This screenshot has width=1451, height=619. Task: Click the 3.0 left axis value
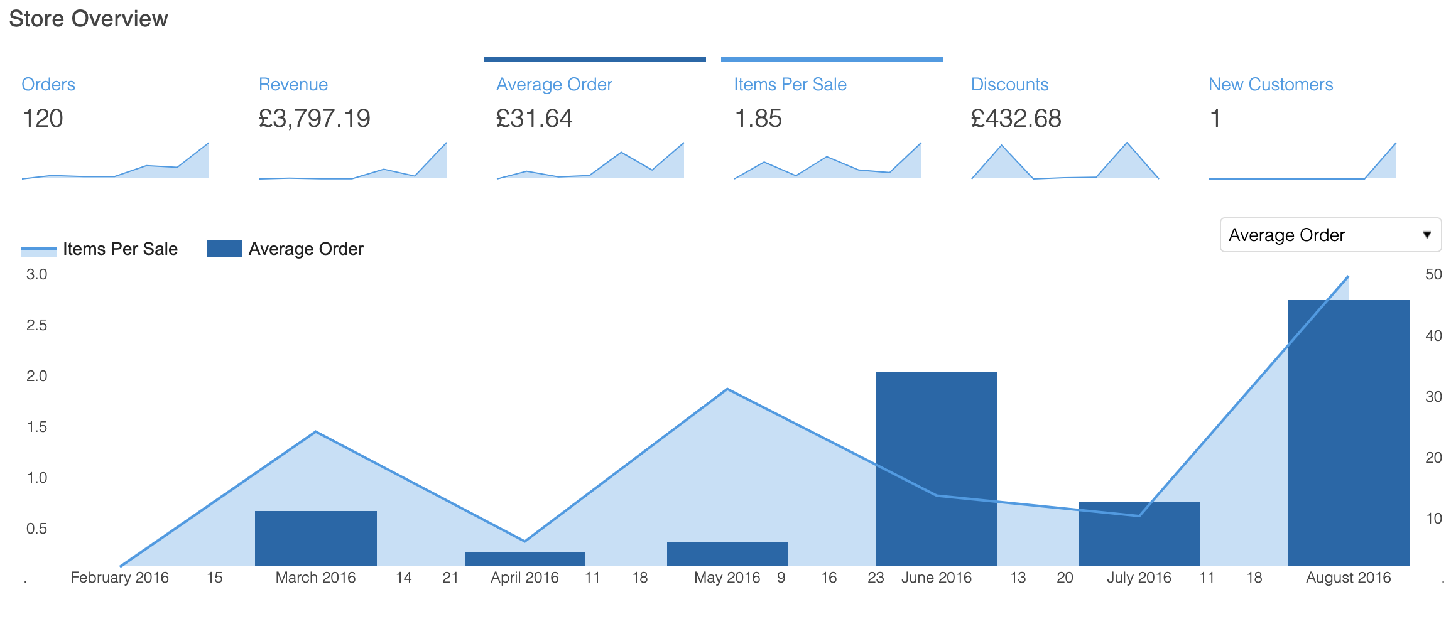[37, 274]
